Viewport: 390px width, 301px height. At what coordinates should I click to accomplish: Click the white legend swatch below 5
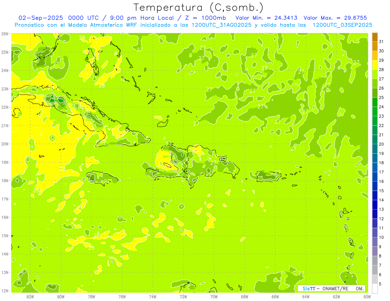coord(375,288)
